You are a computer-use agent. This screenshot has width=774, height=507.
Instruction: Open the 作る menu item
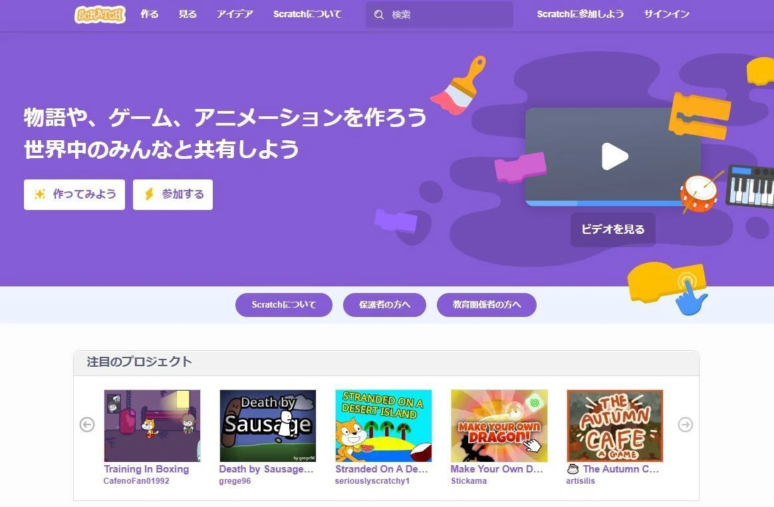coord(149,15)
